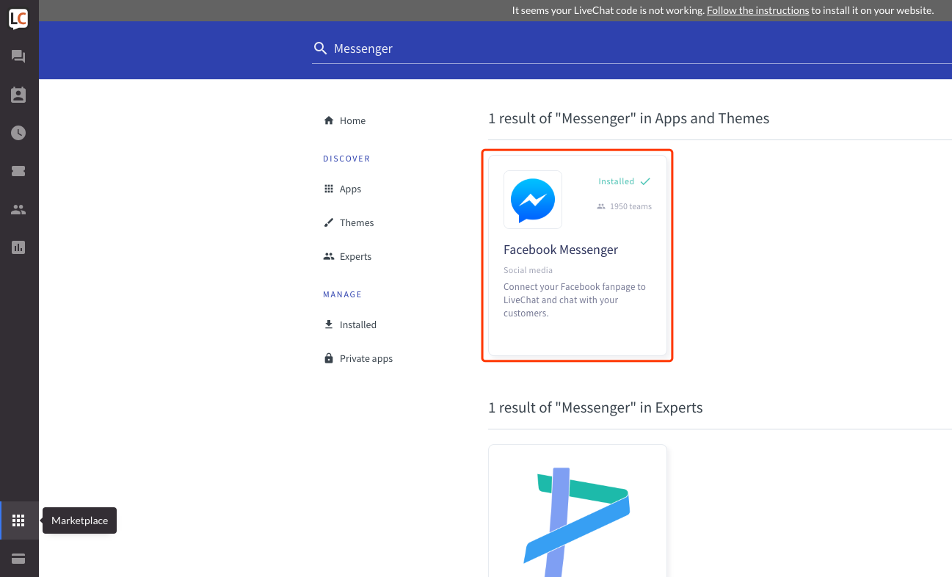Click the search magnifier icon
Screen dimensions: 952x577
coord(320,48)
